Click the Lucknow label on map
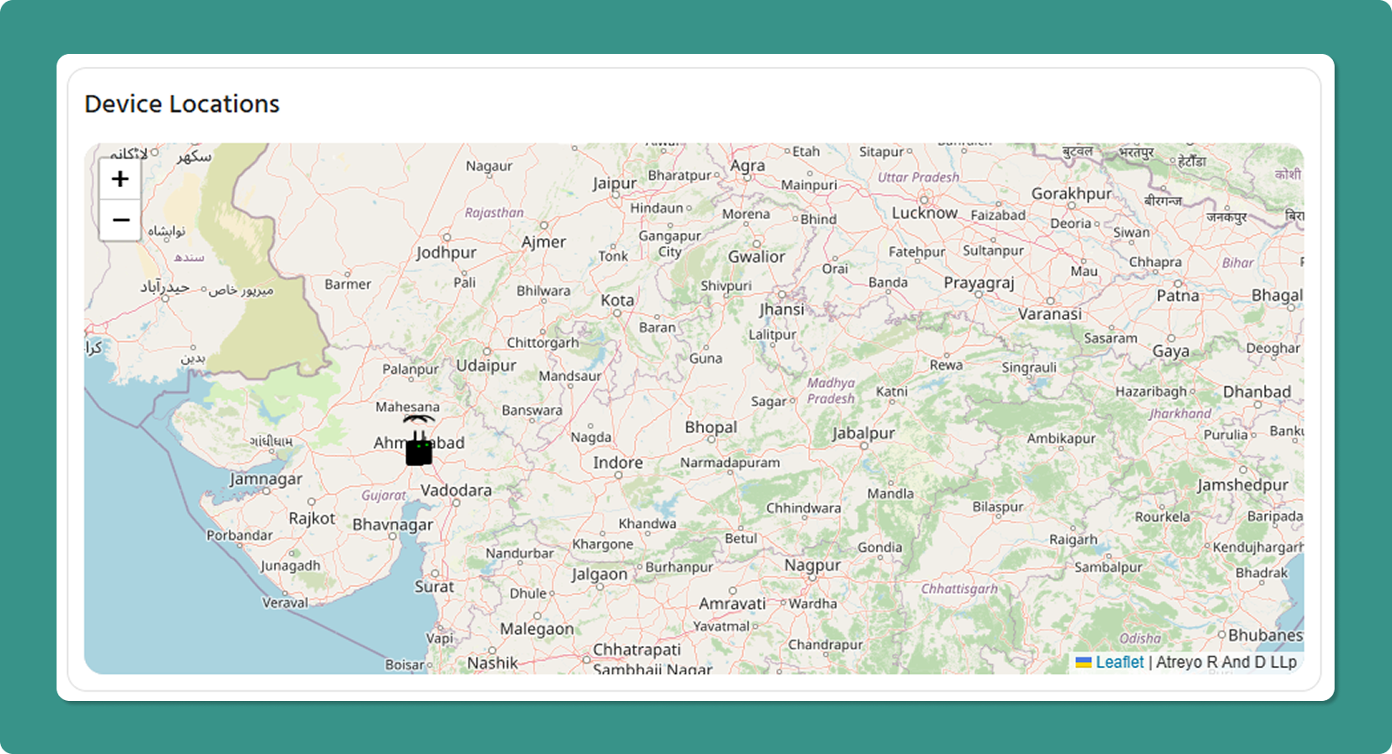The height and width of the screenshot is (754, 1392). click(924, 213)
